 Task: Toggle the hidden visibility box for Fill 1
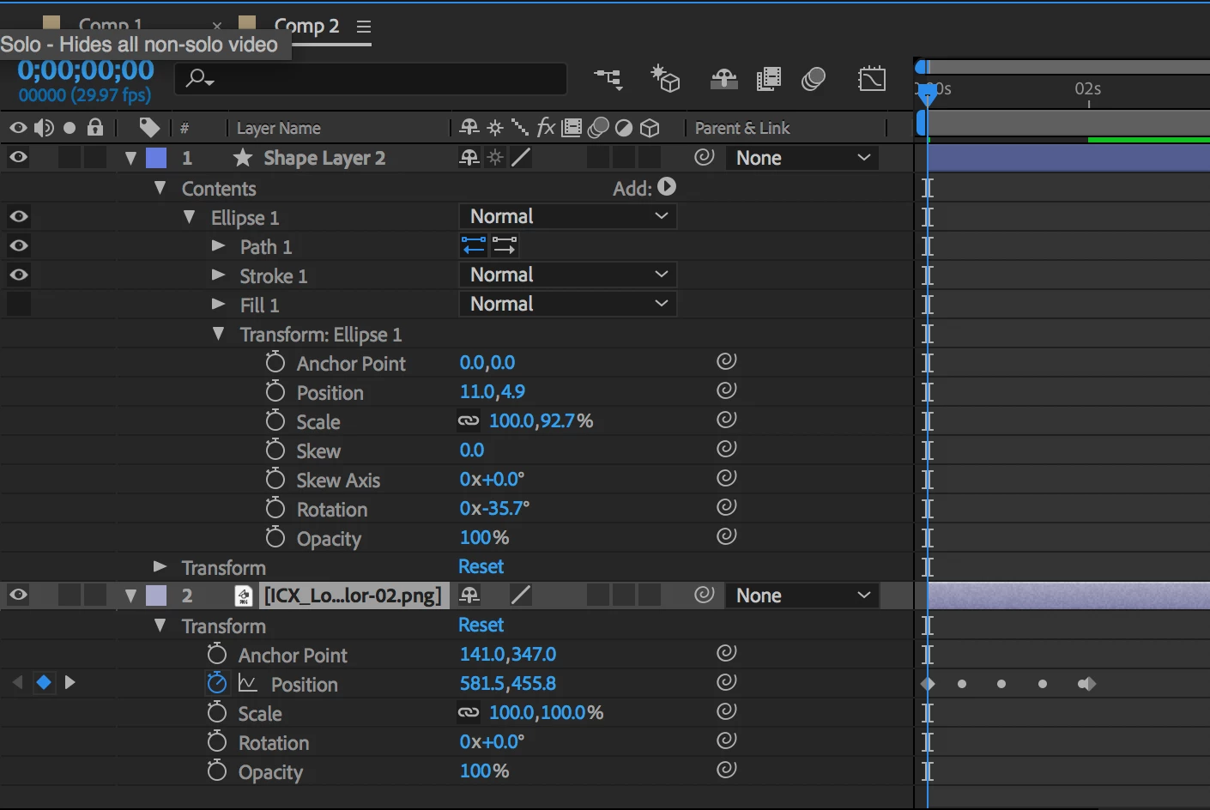[x=18, y=304]
